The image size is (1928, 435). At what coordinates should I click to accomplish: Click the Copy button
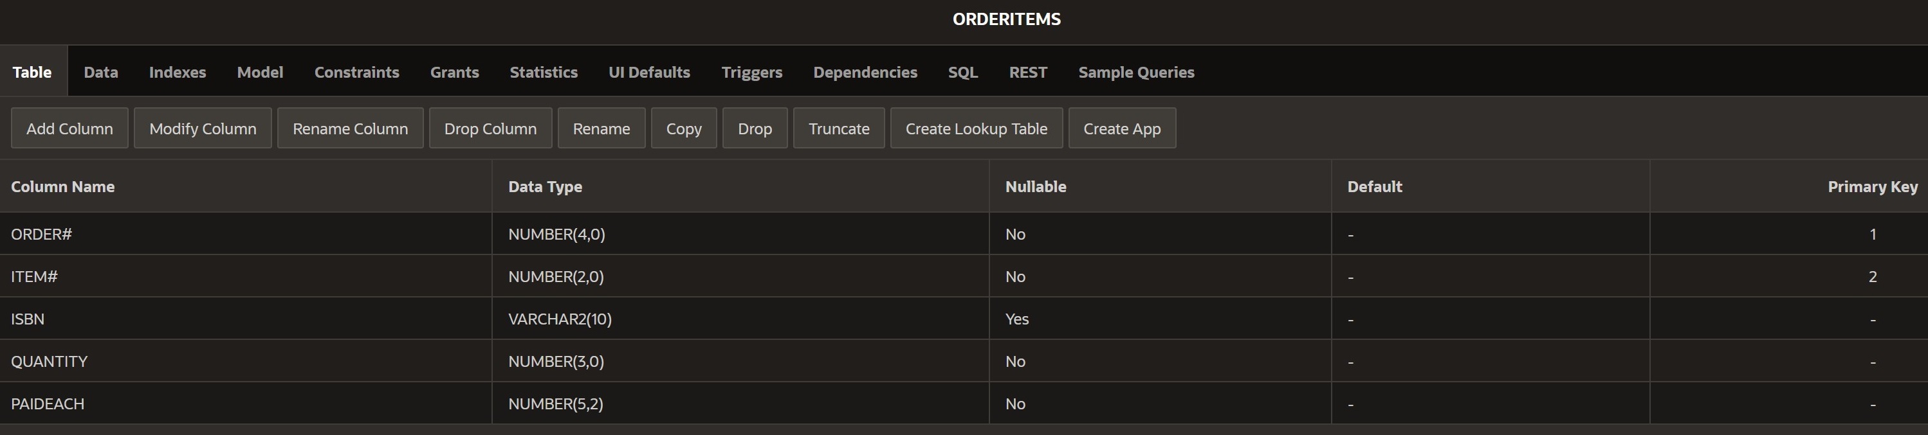(683, 129)
